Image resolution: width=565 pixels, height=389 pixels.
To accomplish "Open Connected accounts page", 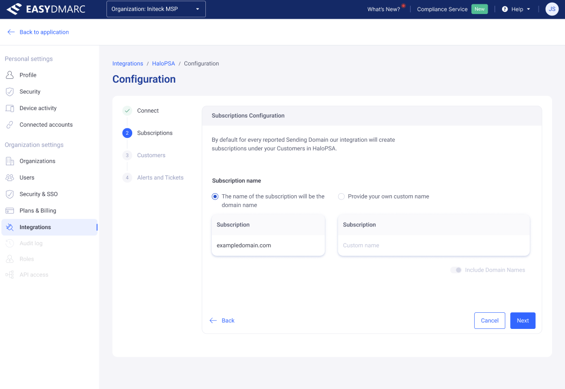I will (46, 124).
